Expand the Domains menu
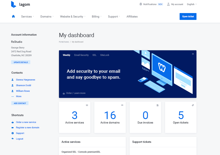Image resolution: width=220 pixels, height=155 pixels. coord(47,17)
